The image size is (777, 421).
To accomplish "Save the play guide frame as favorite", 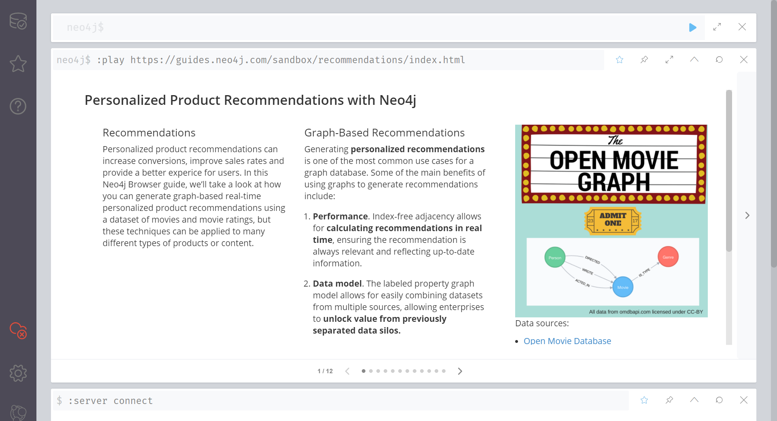I will (x=619, y=60).
